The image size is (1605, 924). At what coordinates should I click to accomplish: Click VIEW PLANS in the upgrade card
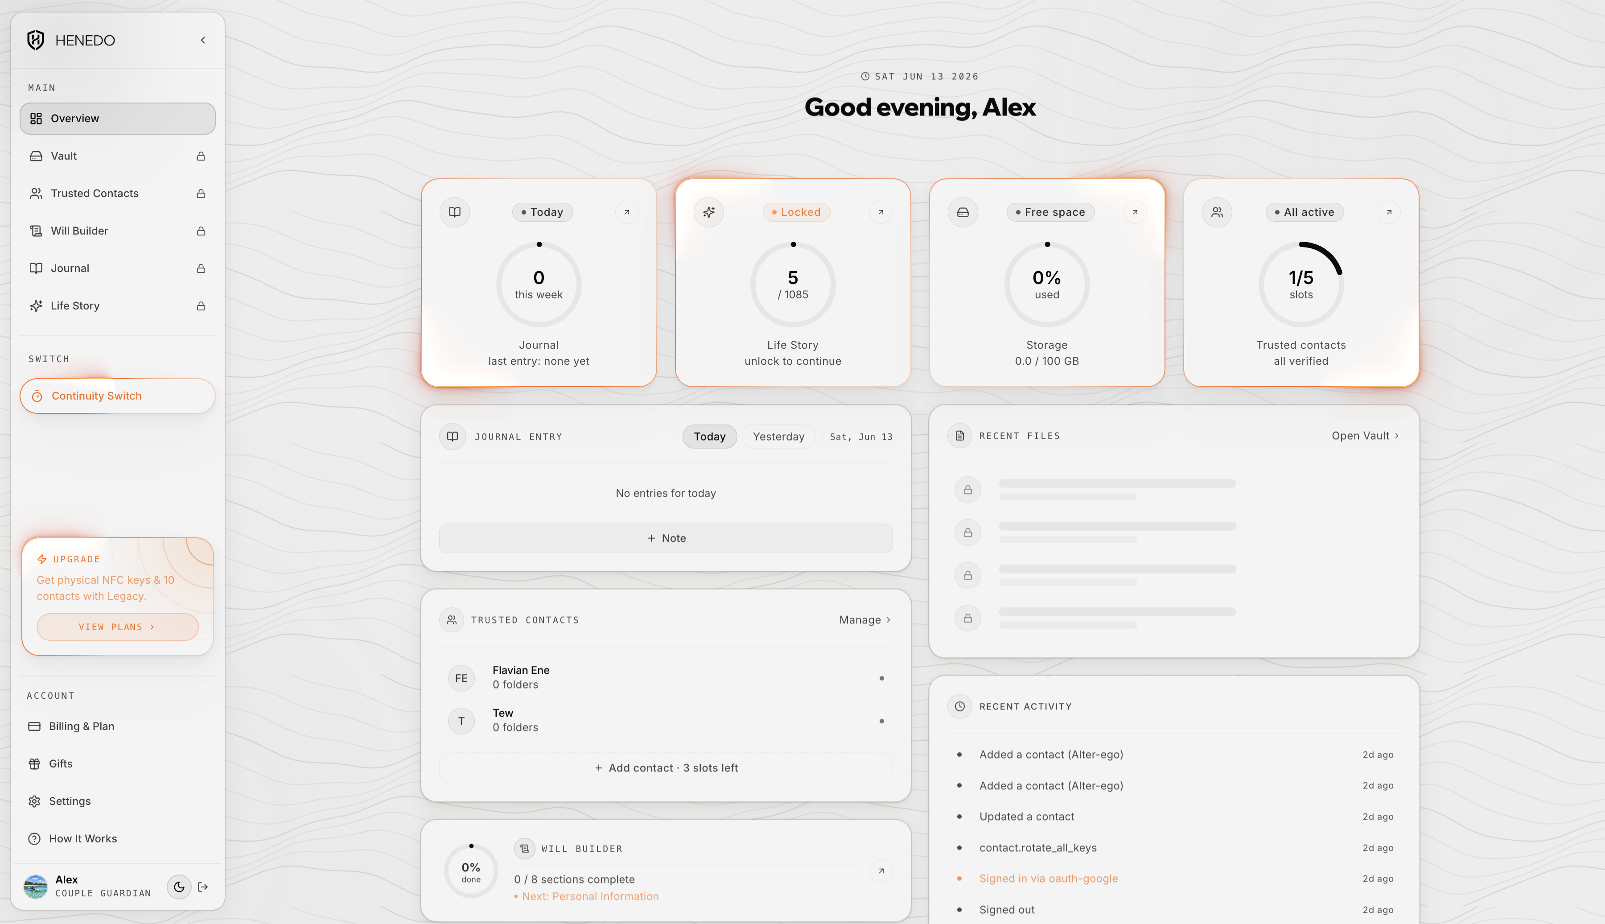(117, 627)
